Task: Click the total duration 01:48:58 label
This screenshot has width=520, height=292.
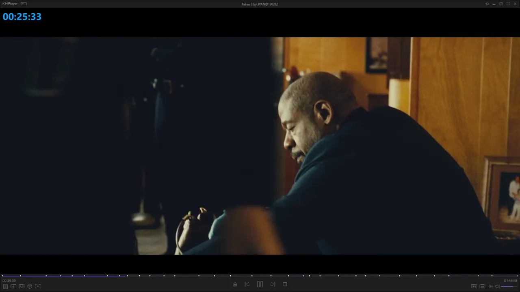Action: click(x=511, y=281)
